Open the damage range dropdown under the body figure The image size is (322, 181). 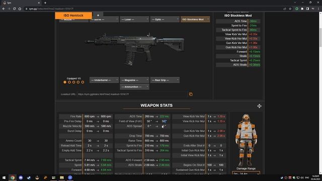point(246,173)
